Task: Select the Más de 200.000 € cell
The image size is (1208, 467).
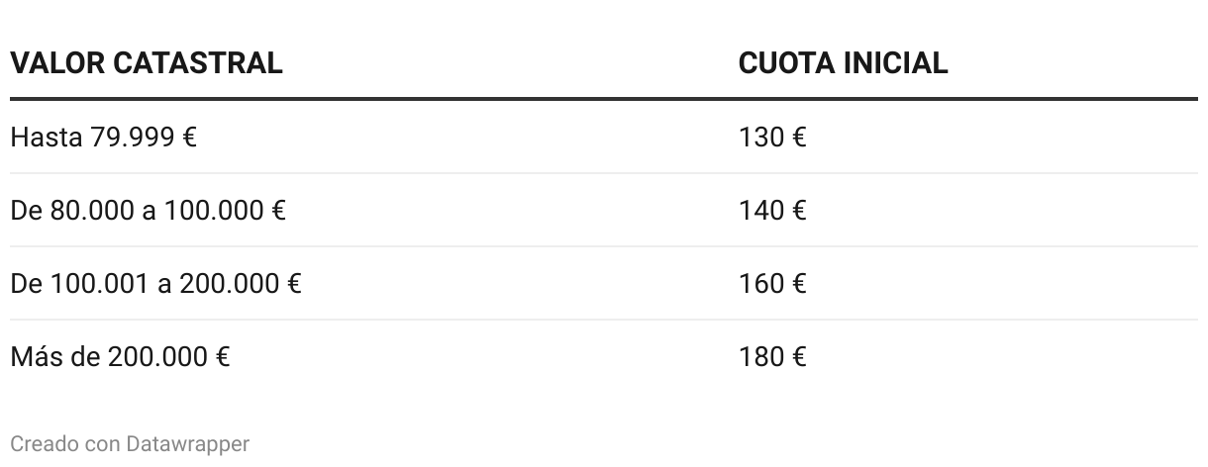Action: pyautogui.click(x=120, y=356)
